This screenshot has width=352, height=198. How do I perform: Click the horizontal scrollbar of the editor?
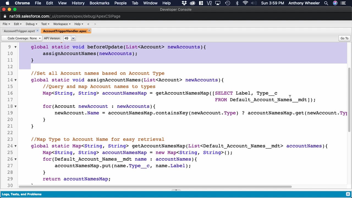[x=155, y=187]
